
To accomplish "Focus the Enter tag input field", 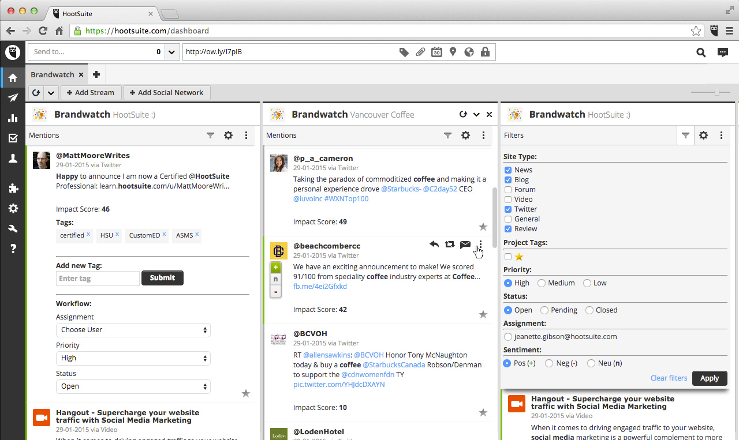I will coord(98,278).
